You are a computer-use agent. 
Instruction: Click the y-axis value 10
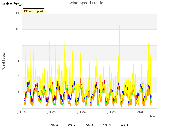point(17,29)
